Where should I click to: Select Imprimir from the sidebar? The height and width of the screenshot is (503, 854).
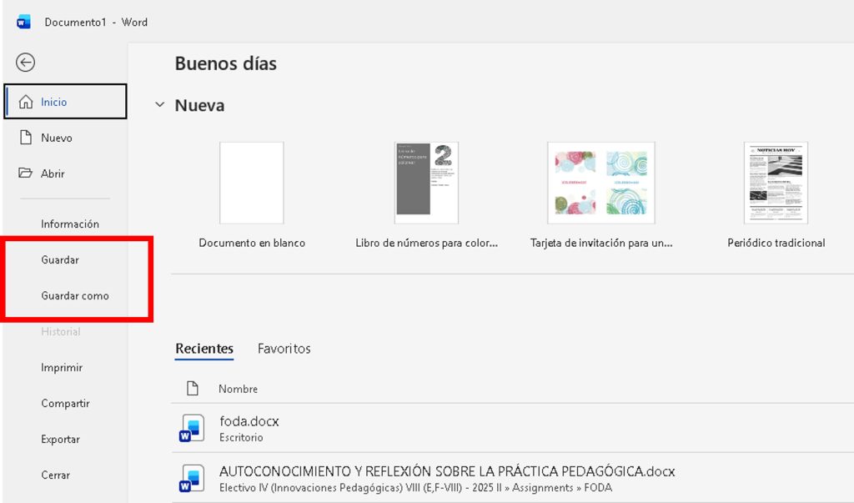62,367
